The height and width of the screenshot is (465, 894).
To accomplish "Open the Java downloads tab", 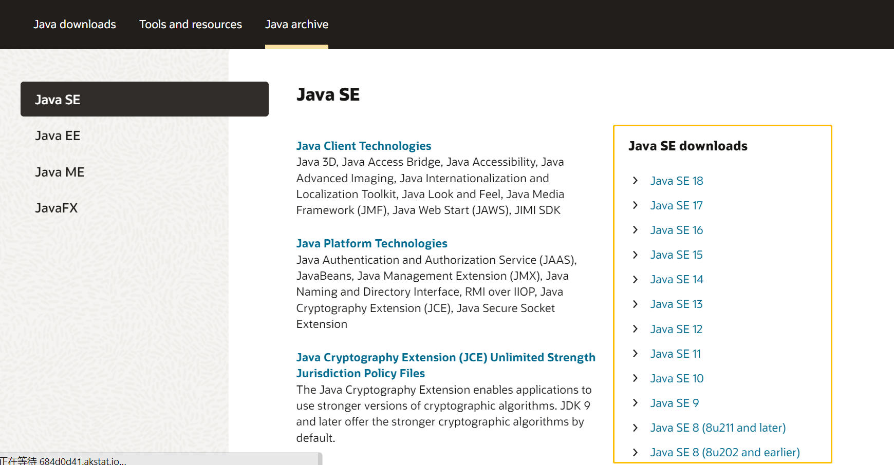I will [74, 24].
